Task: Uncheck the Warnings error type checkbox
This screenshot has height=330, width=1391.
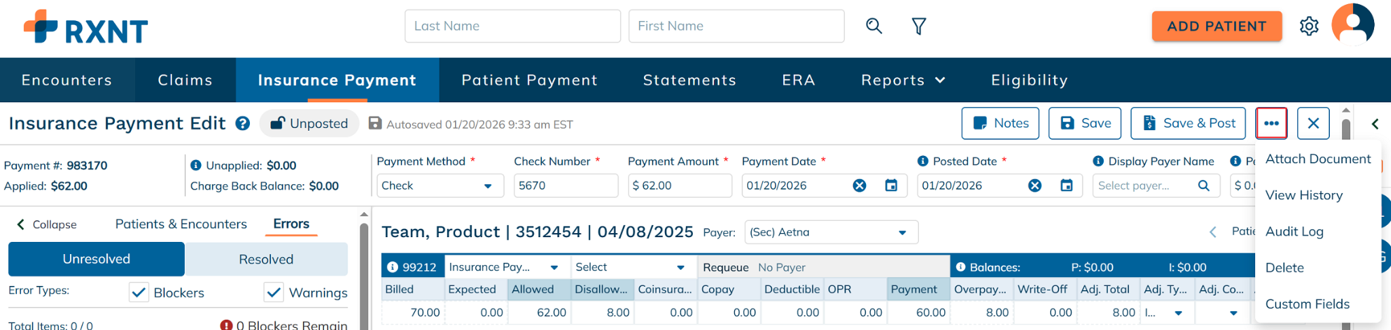Action: coord(274,293)
